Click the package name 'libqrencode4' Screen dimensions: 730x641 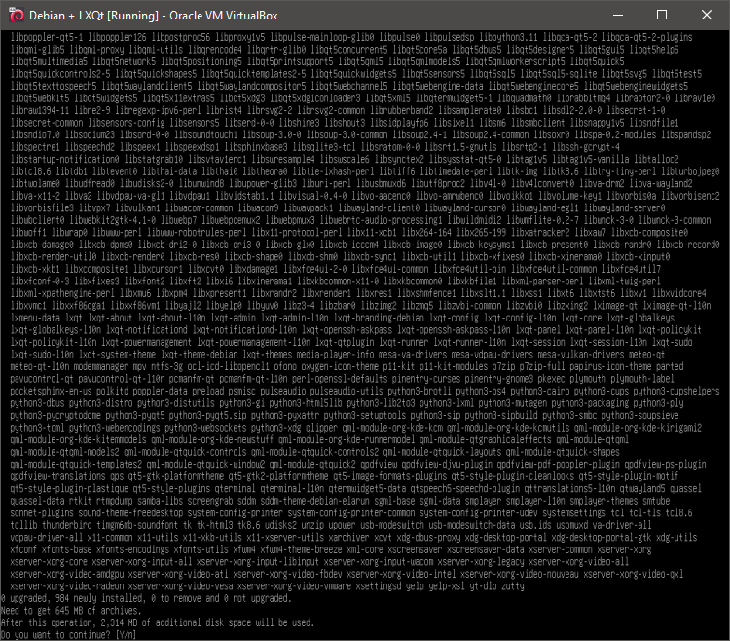[x=215, y=50]
